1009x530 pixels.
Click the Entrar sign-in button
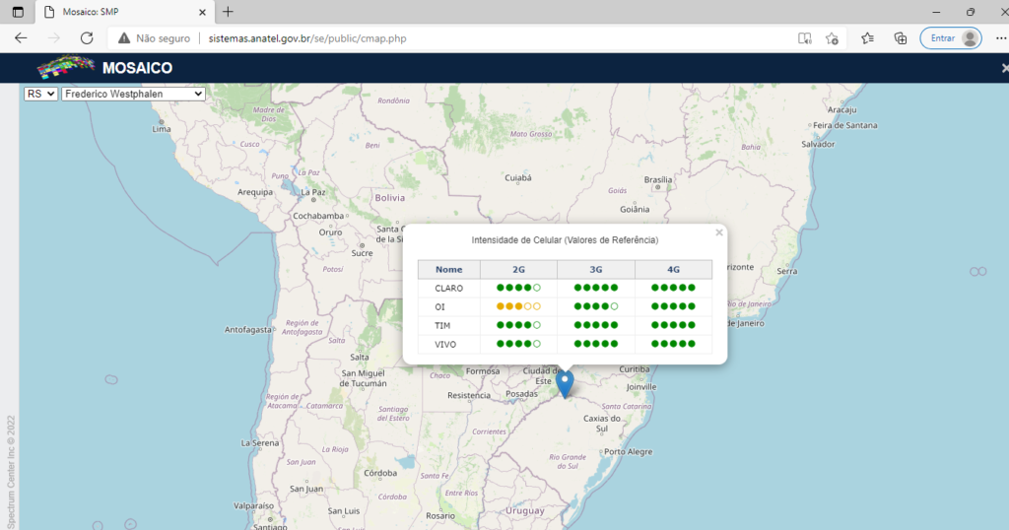[951, 38]
